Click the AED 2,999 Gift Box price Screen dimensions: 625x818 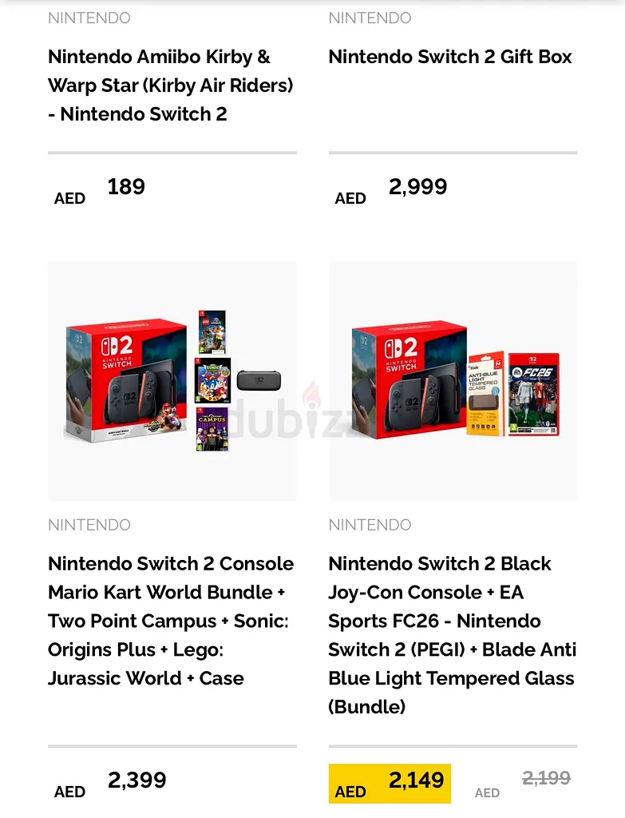(417, 187)
